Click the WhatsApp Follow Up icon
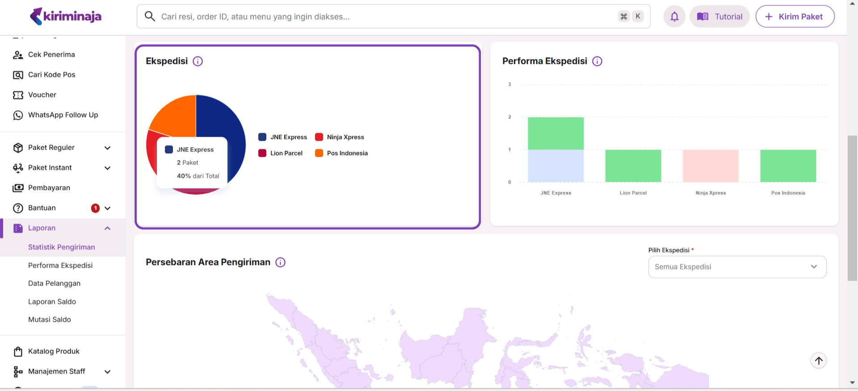 (18, 115)
